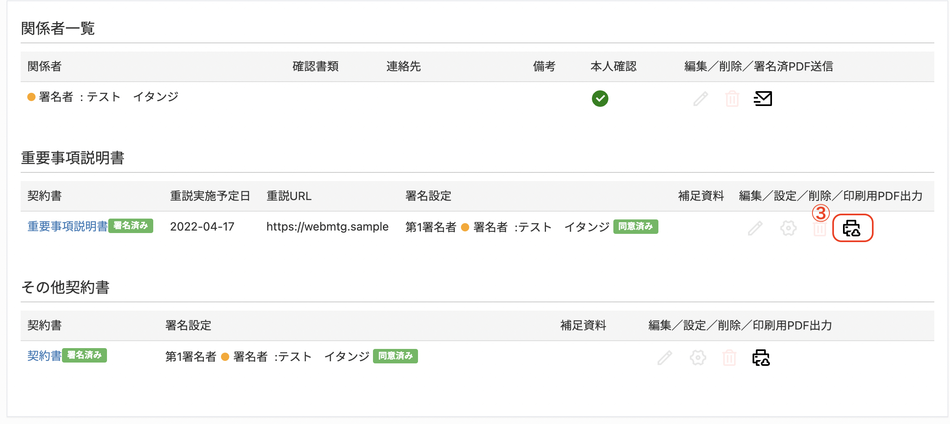Click 第1署名者 in the その他契約書 row
This screenshot has width=950, height=424.
[x=190, y=356]
